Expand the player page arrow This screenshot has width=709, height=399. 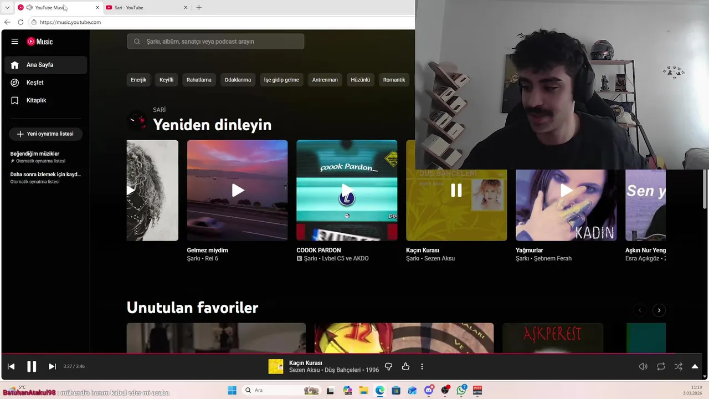pos(695,366)
